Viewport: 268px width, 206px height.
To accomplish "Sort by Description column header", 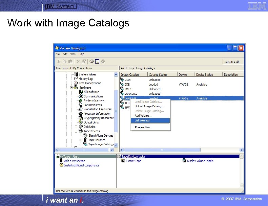I will coord(233,74).
